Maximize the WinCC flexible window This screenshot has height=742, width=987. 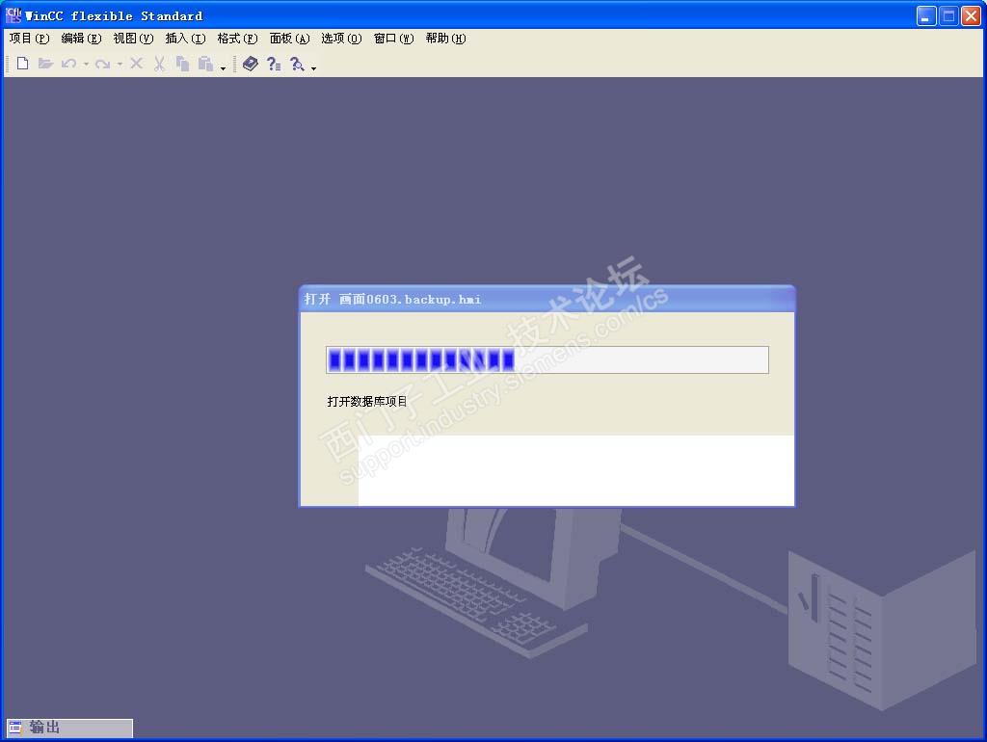pos(948,15)
